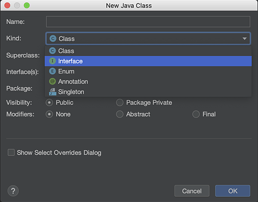
Task: Focus the Name text field
Action: point(148,22)
